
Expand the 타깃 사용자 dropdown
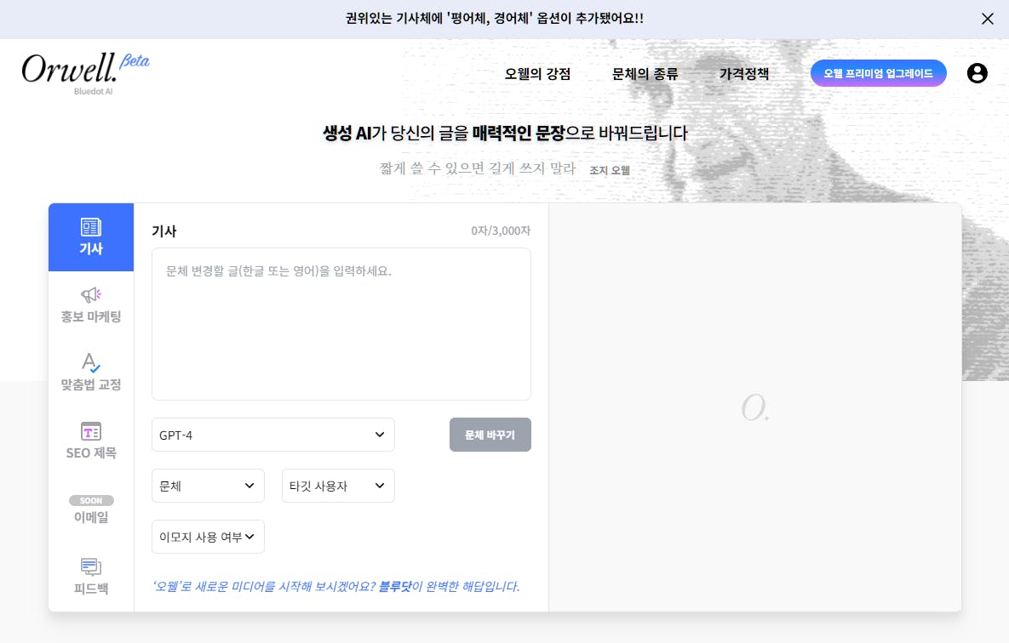[x=338, y=486]
